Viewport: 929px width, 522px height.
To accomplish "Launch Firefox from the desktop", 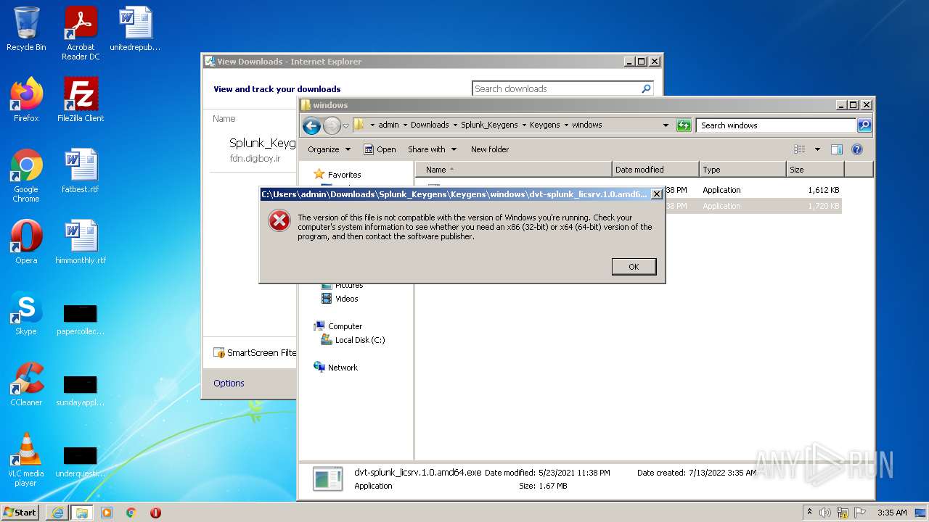I will click(26, 100).
